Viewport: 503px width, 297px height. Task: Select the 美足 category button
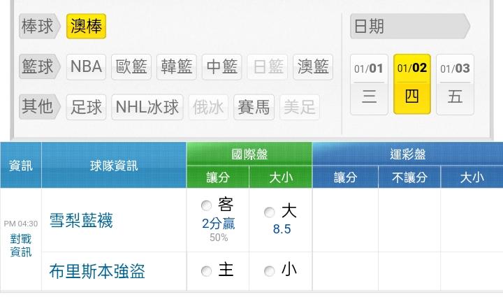[x=300, y=107]
